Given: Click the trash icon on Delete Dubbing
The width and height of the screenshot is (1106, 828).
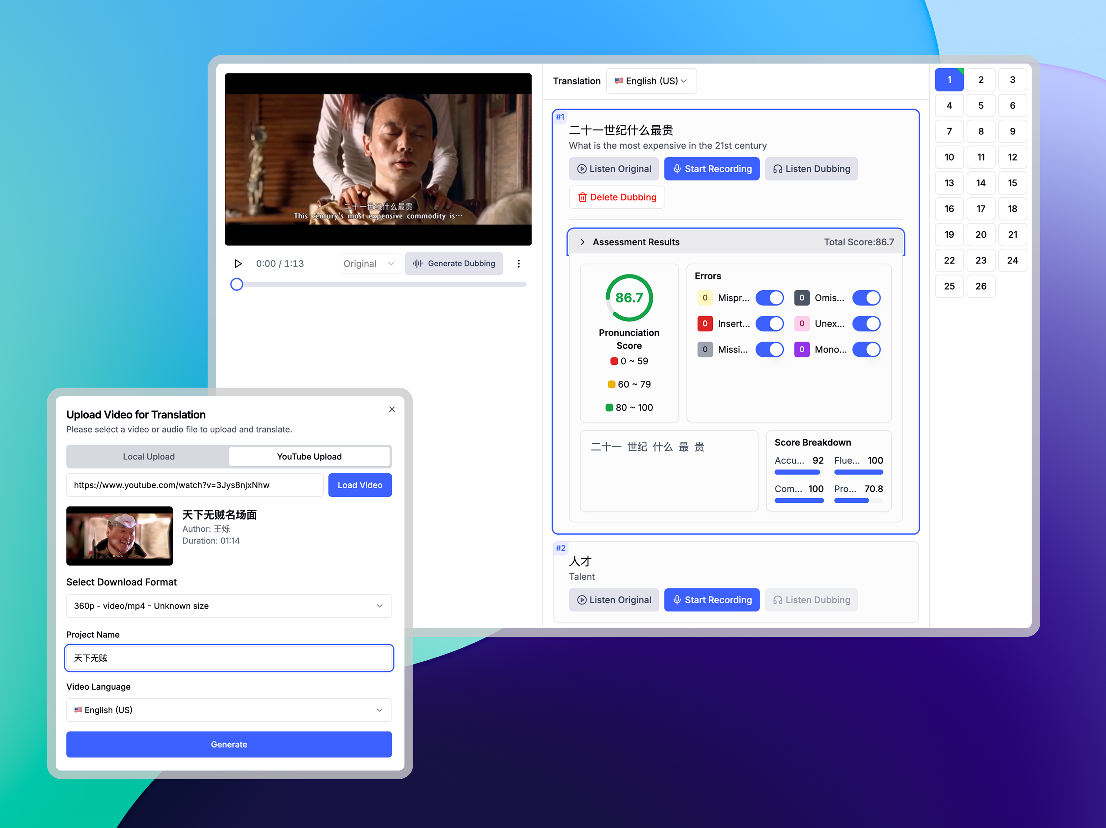Looking at the screenshot, I should [x=583, y=197].
